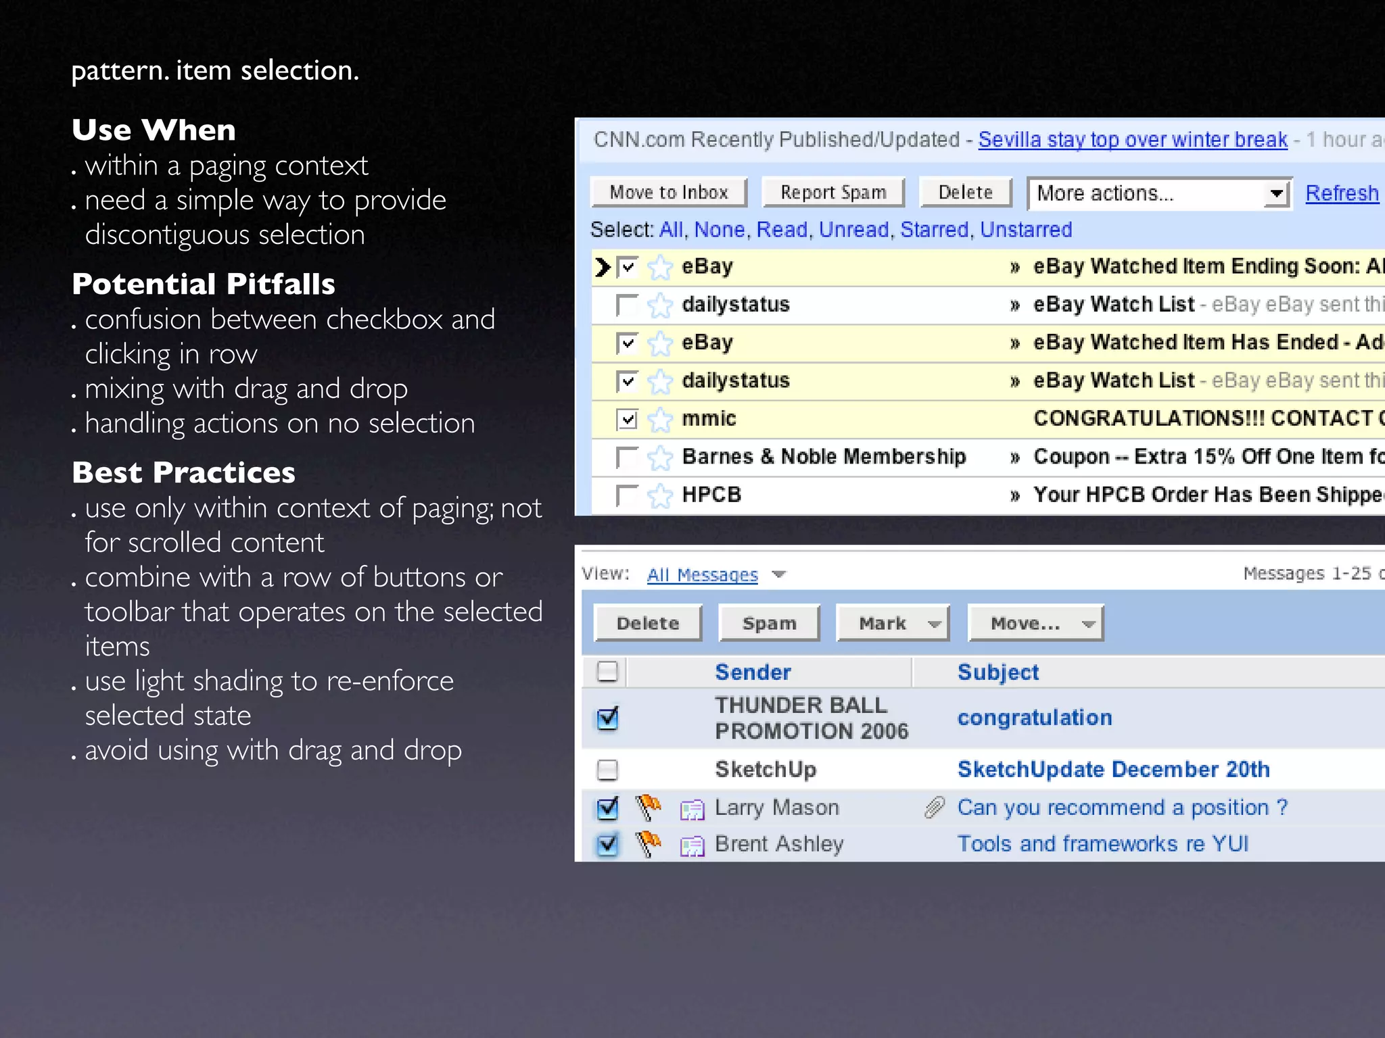Open Can you recommend a position ? message
Image resolution: width=1385 pixels, height=1038 pixels.
tap(1122, 808)
